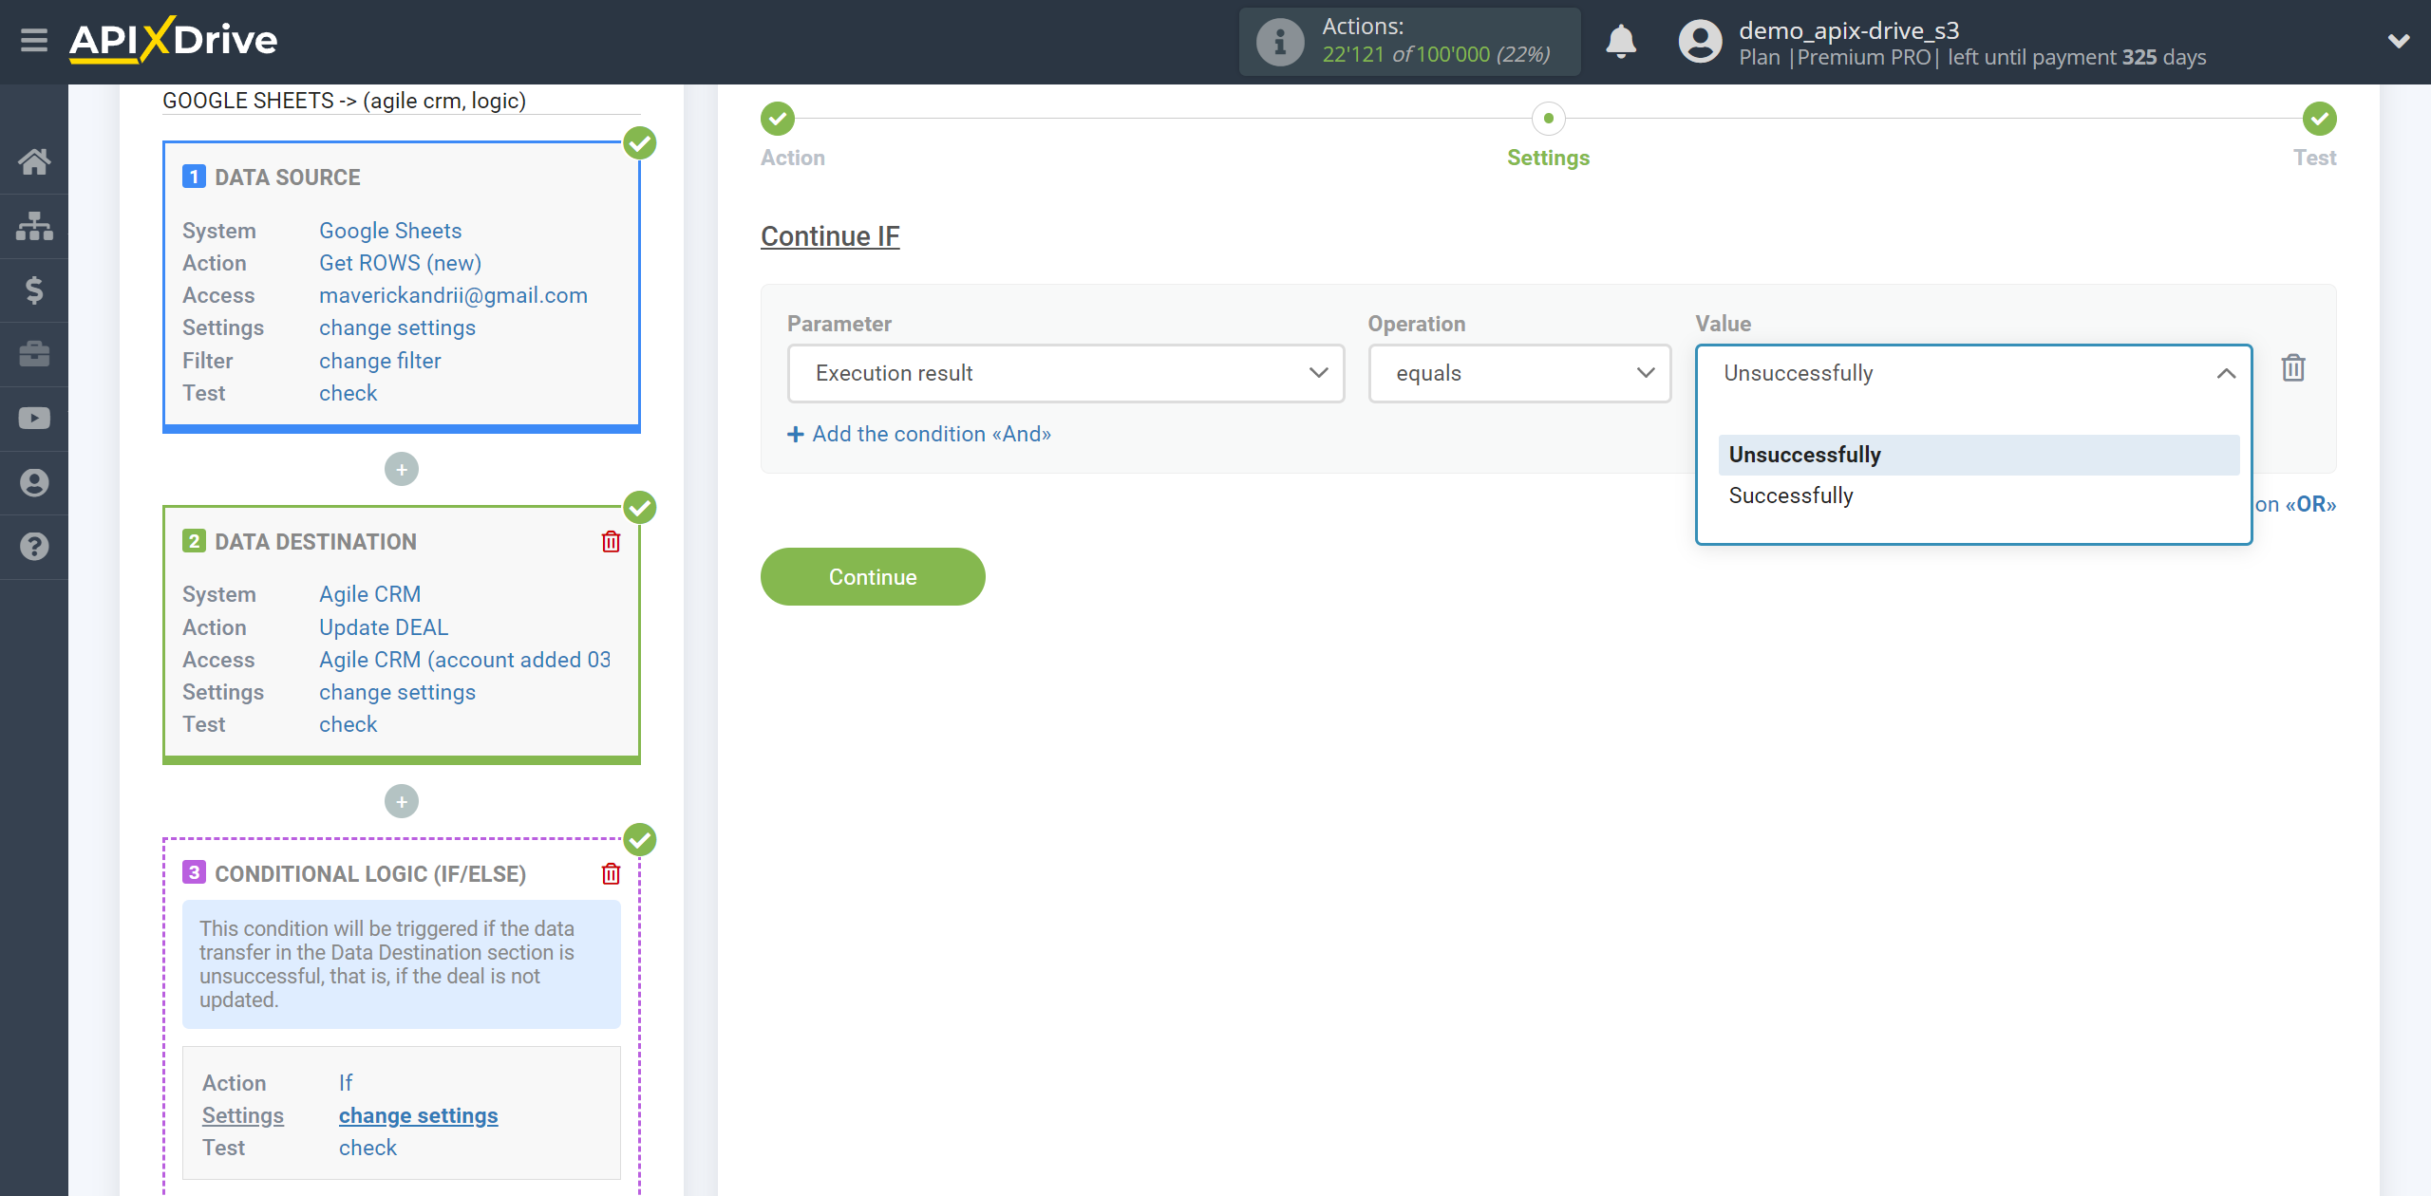Click delete icon on CONDITIONAL LOGIC block
Screen dimensions: 2431x1196
coord(612,872)
